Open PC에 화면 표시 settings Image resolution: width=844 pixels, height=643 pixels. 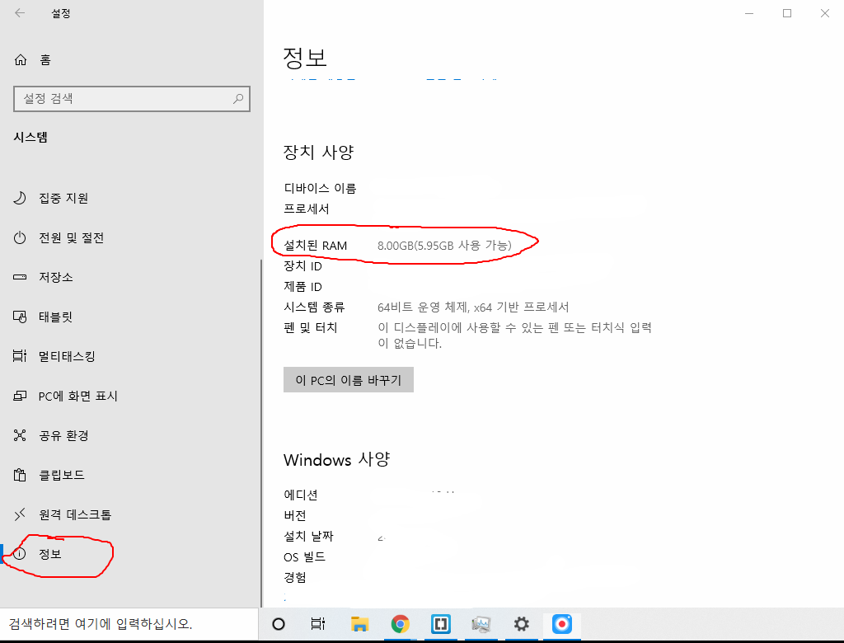click(77, 396)
